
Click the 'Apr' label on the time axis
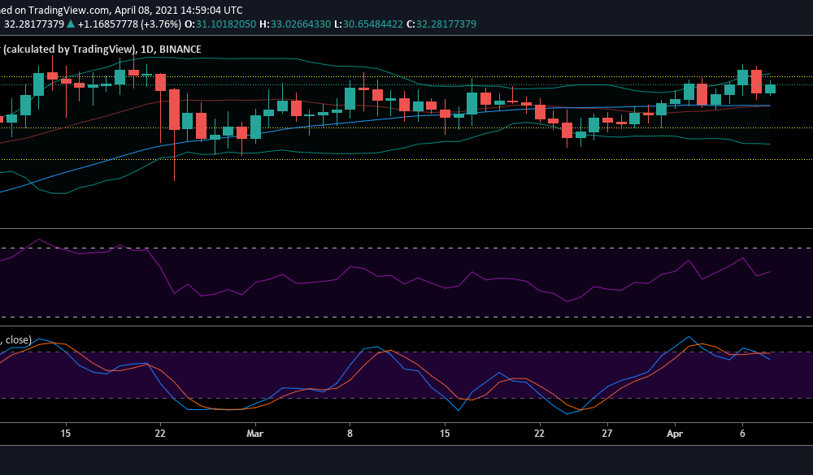[675, 433]
